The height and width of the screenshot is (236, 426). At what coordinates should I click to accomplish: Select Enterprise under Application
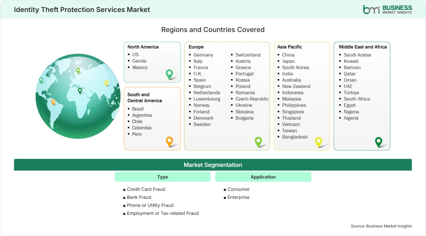coord(239,197)
